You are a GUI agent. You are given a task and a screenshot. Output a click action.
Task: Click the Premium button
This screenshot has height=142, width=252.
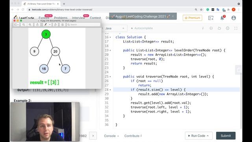(x=193, y=18)
